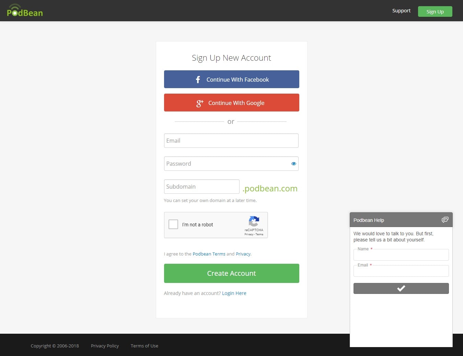The image size is (463, 356).
Task: Focus the signup Email input field
Action: coord(231,141)
